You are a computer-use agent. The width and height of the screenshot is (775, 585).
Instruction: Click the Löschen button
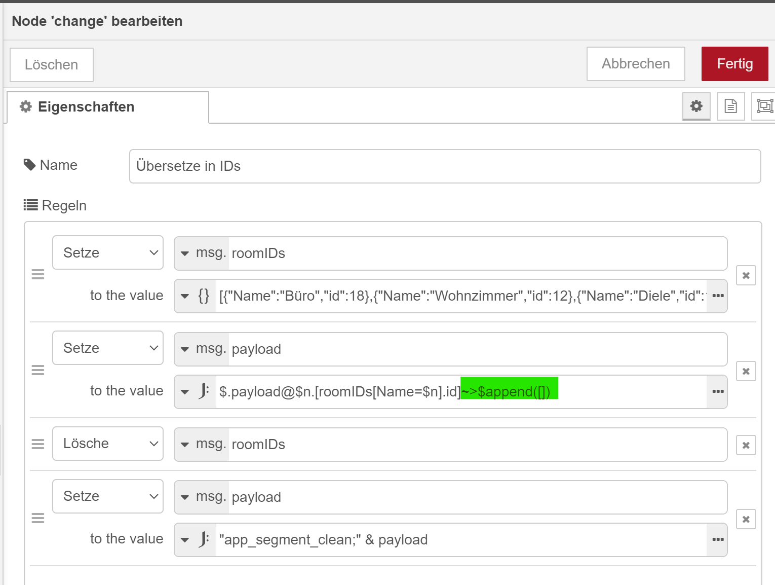tap(52, 65)
